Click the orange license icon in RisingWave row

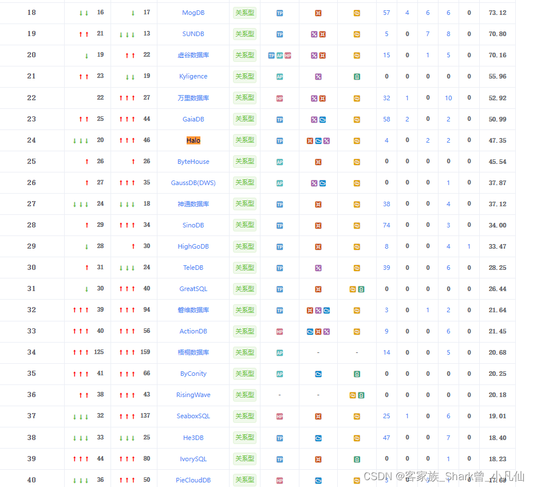click(x=353, y=395)
